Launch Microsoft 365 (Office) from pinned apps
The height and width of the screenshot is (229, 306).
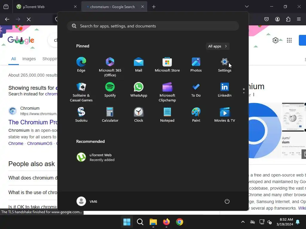pyautogui.click(x=110, y=67)
